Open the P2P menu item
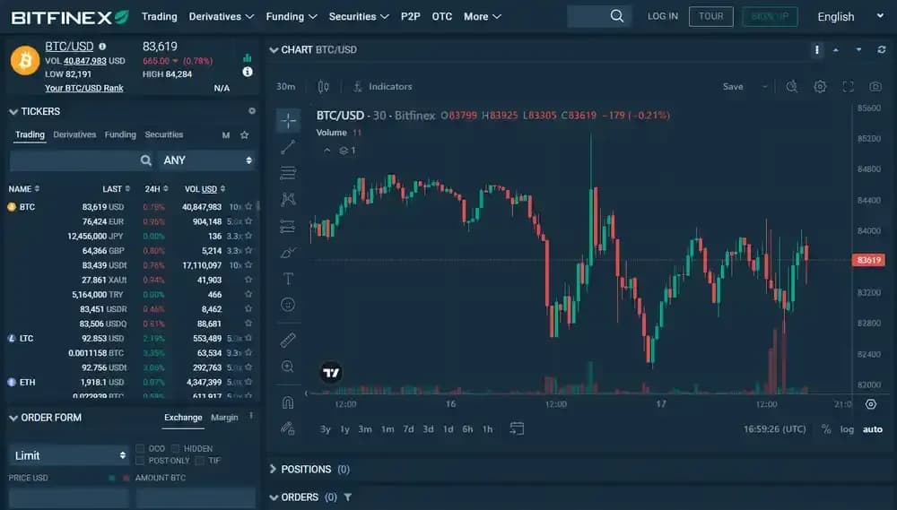 coord(410,16)
